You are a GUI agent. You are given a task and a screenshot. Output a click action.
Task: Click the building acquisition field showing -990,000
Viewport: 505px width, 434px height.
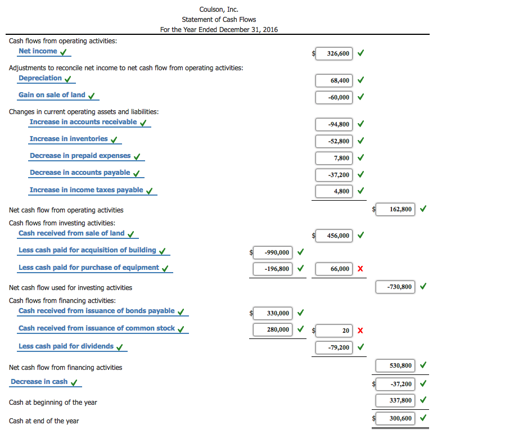click(x=273, y=252)
